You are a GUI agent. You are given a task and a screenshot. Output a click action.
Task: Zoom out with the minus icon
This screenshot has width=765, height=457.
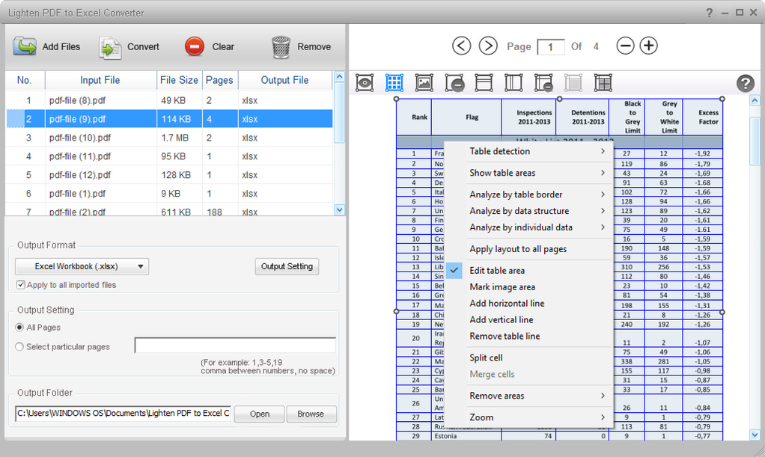tap(625, 46)
